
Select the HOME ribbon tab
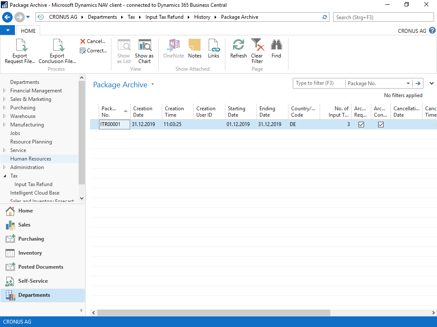click(x=28, y=31)
